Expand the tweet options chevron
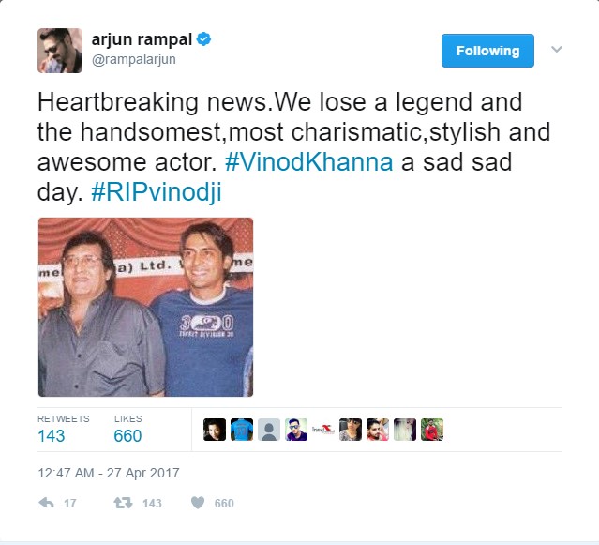This screenshot has width=599, height=545. click(x=557, y=50)
